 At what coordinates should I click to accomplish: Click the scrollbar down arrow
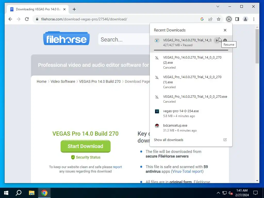point(257,181)
